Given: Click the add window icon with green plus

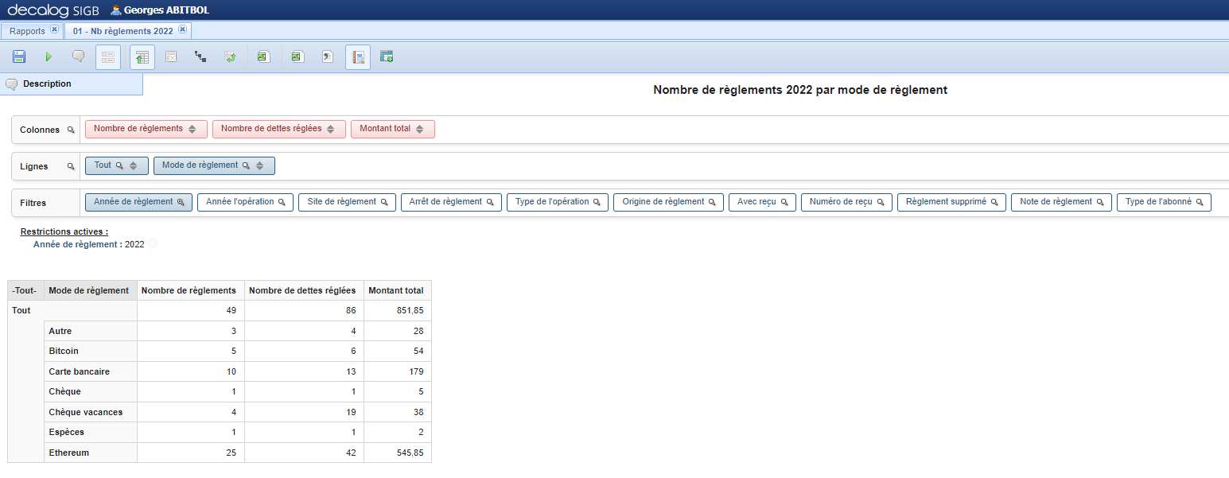Looking at the screenshot, I should (387, 57).
